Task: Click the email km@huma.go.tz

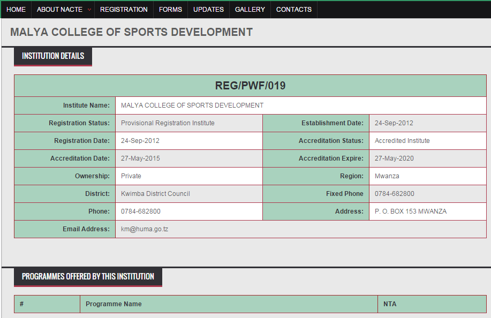Action: tap(145, 229)
